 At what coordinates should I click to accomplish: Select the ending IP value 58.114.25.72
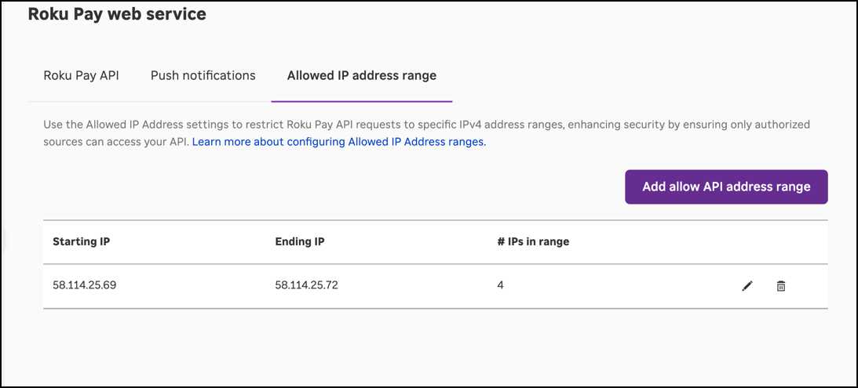click(x=307, y=285)
